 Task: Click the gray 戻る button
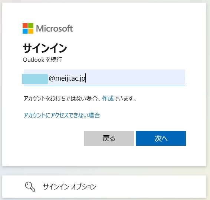pyautogui.click(x=109, y=138)
